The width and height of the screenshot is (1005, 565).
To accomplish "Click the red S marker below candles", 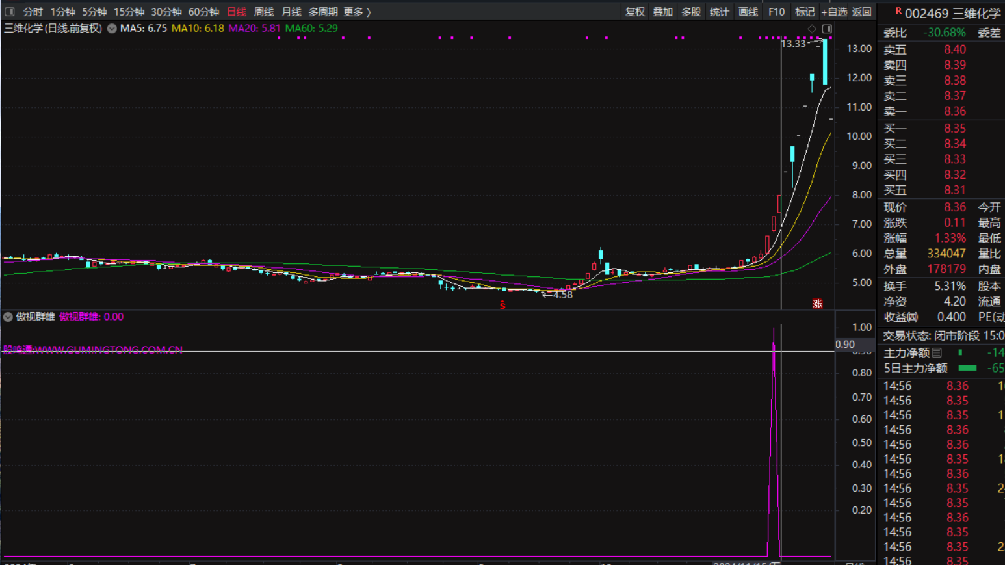I will [x=502, y=304].
